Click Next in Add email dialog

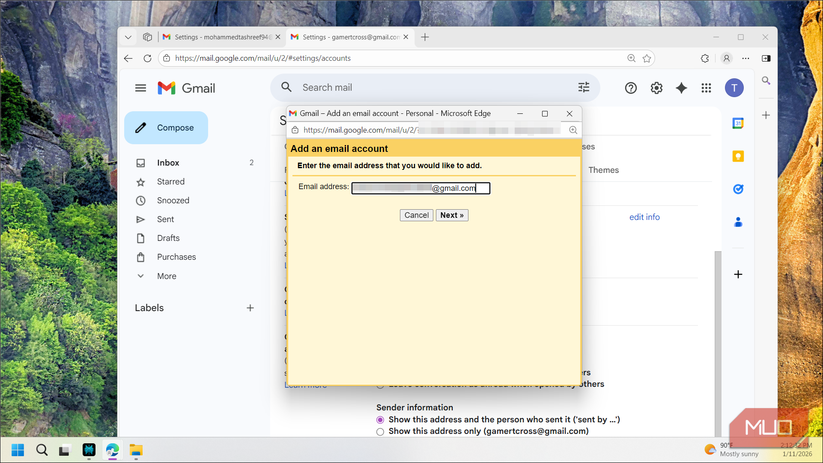[452, 215]
